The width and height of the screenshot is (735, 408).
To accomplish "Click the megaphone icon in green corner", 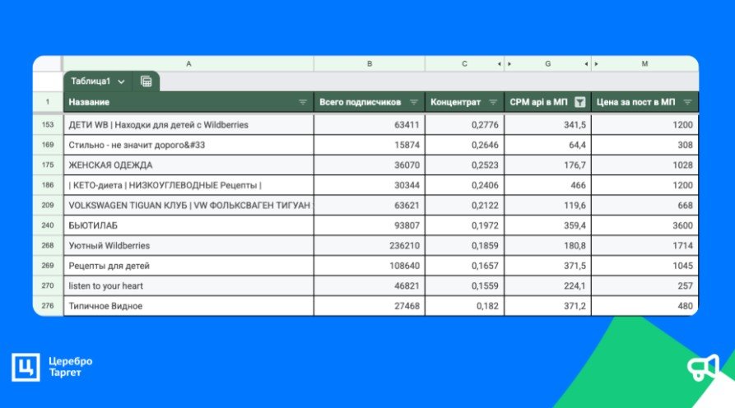I will click(703, 367).
